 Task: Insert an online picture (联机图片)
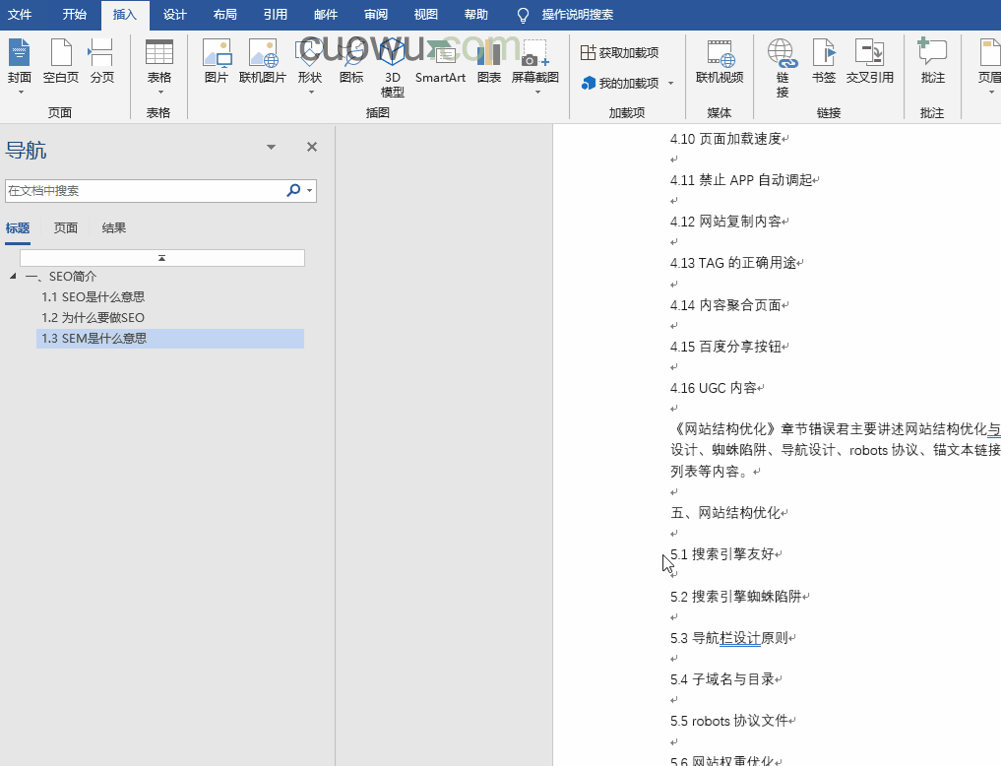tap(263, 62)
